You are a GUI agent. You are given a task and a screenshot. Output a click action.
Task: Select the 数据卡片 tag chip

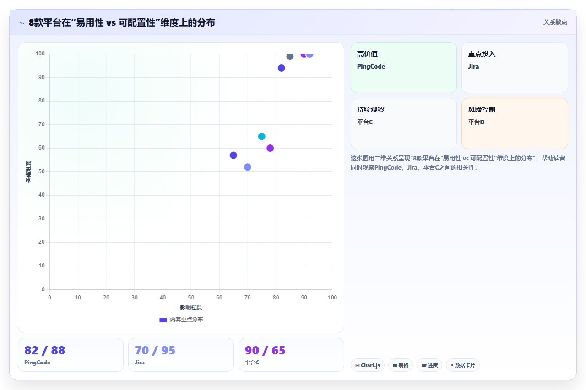[x=463, y=365]
